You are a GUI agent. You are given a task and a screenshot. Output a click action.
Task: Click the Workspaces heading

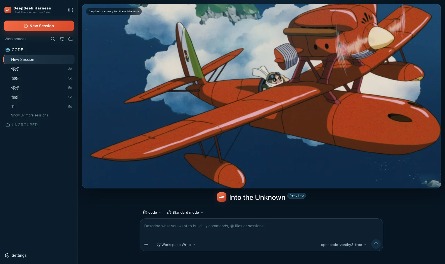tap(15, 39)
